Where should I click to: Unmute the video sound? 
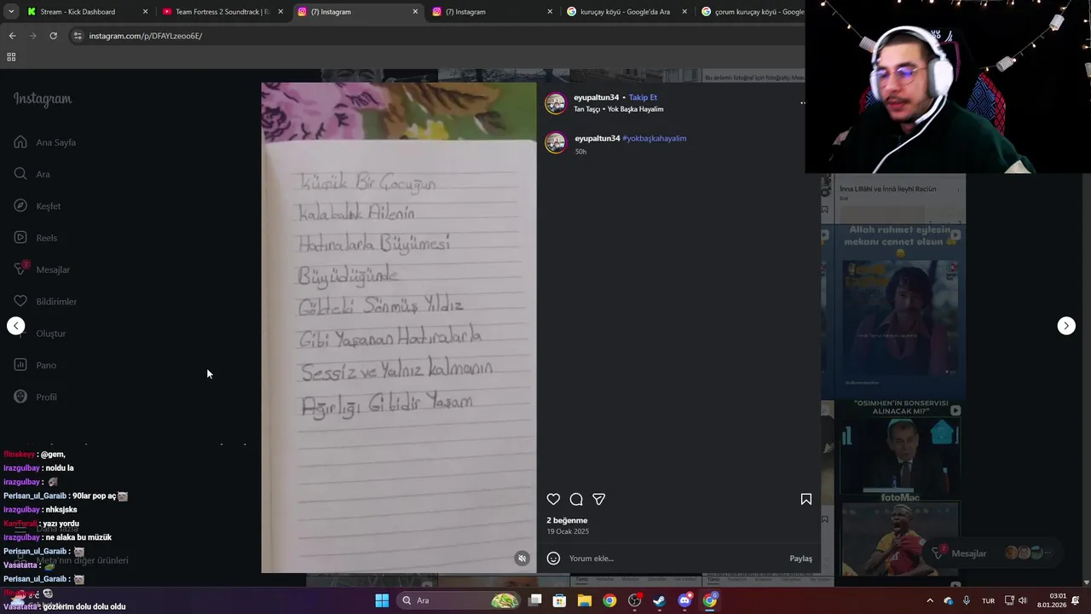pos(522,559)
